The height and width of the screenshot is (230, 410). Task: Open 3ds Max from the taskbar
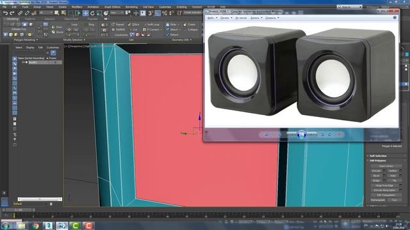(48, 226)
